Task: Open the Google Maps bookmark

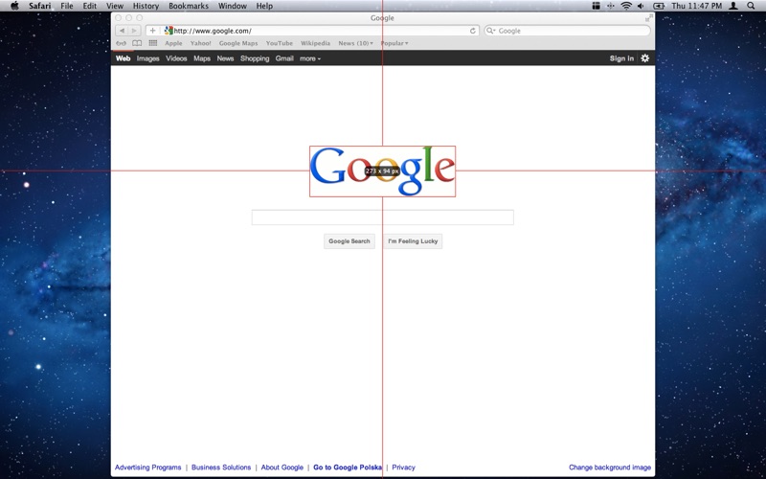Action: [x=238, y=43]
